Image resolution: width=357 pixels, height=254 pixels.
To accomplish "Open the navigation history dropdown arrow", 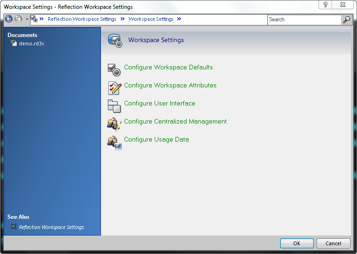I will (27, 19).
